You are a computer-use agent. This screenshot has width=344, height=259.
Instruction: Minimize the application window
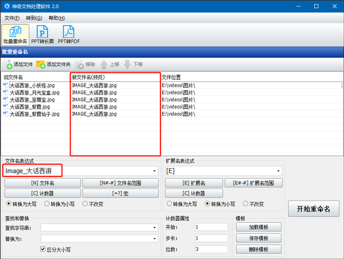click(x=298, y=6)
